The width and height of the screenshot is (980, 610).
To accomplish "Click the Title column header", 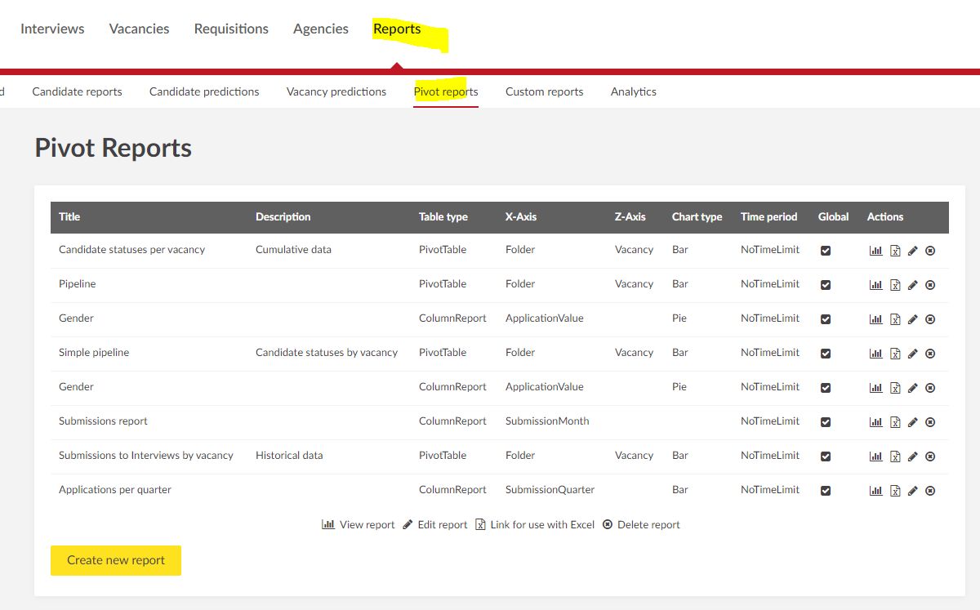I will click(69, 217).
